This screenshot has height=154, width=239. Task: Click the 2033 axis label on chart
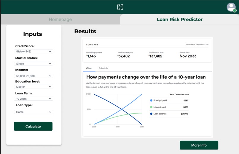click(x=142, y=127)
